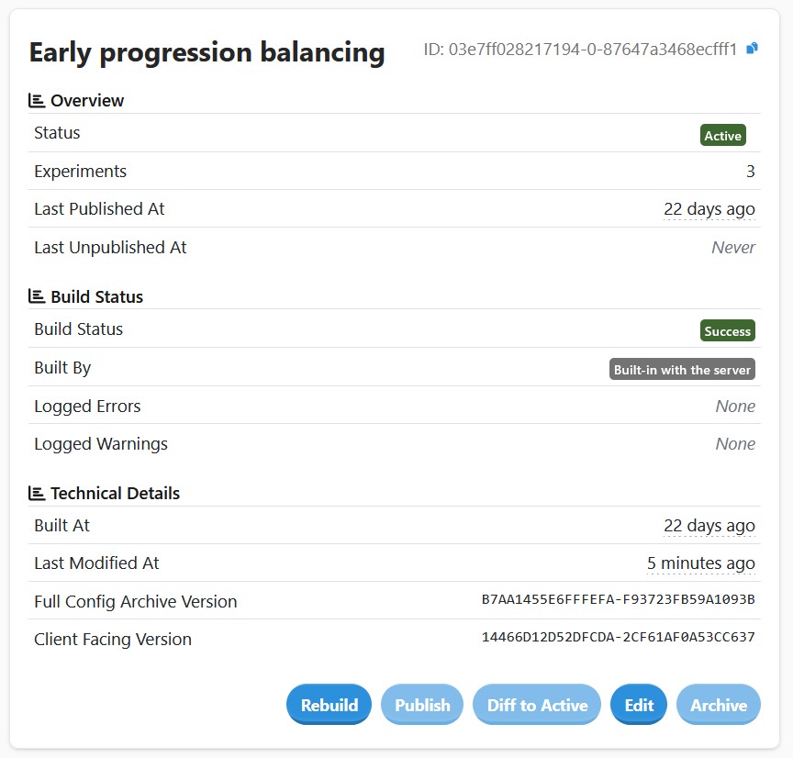This screenshot has width=793, height=758.
Task: Click the 'Early progression balancing' title
Action: (207, 52)
